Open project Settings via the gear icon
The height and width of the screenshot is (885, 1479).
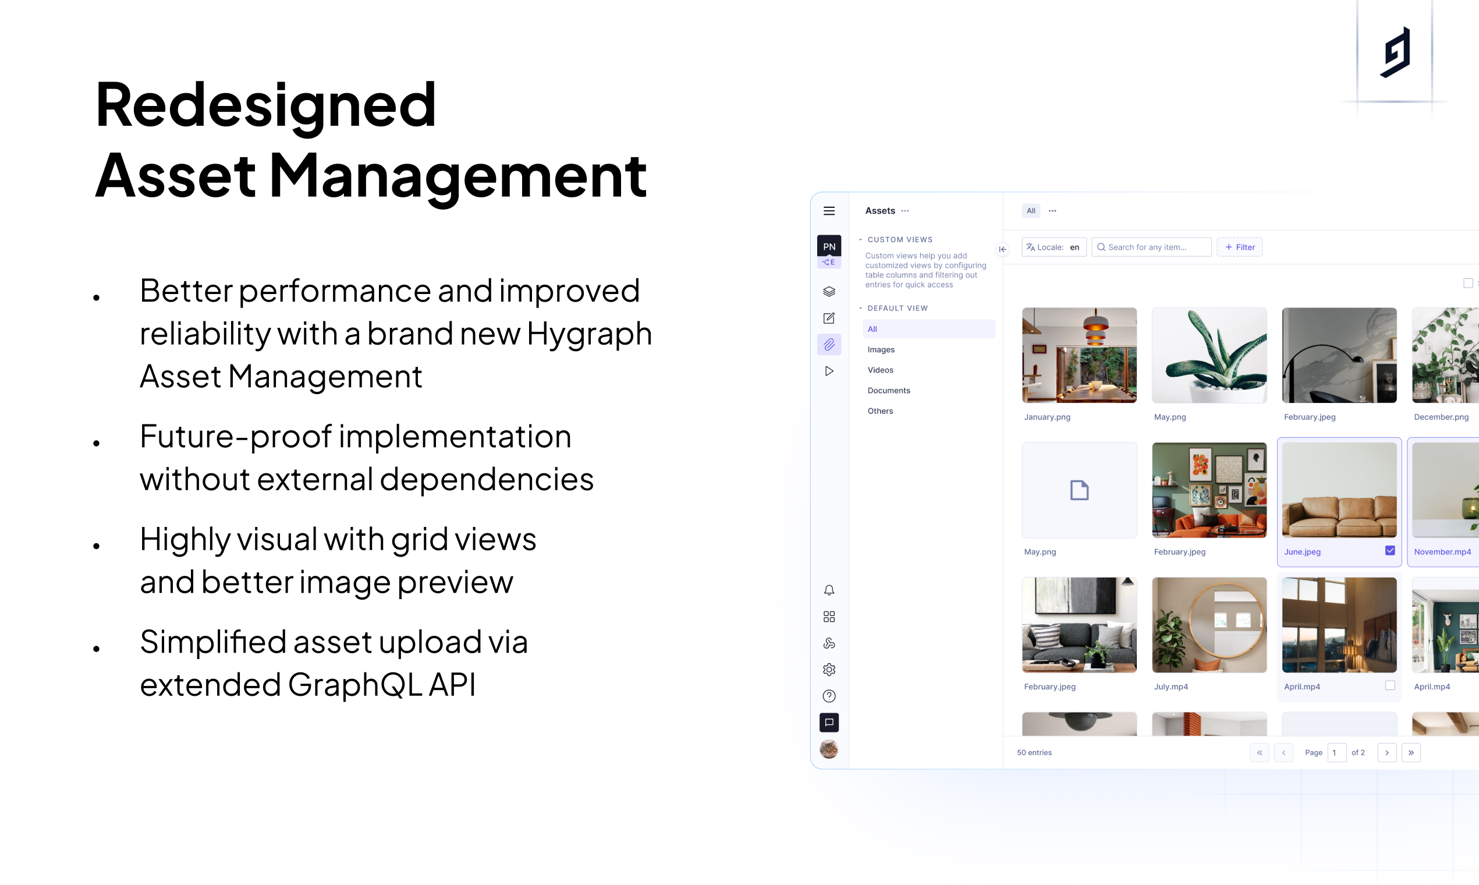pyautogui.click(x=829, y=669)
